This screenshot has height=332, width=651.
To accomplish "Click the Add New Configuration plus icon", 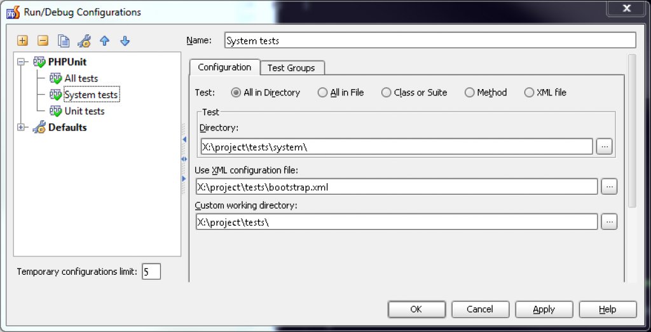I will pos(23,41).
